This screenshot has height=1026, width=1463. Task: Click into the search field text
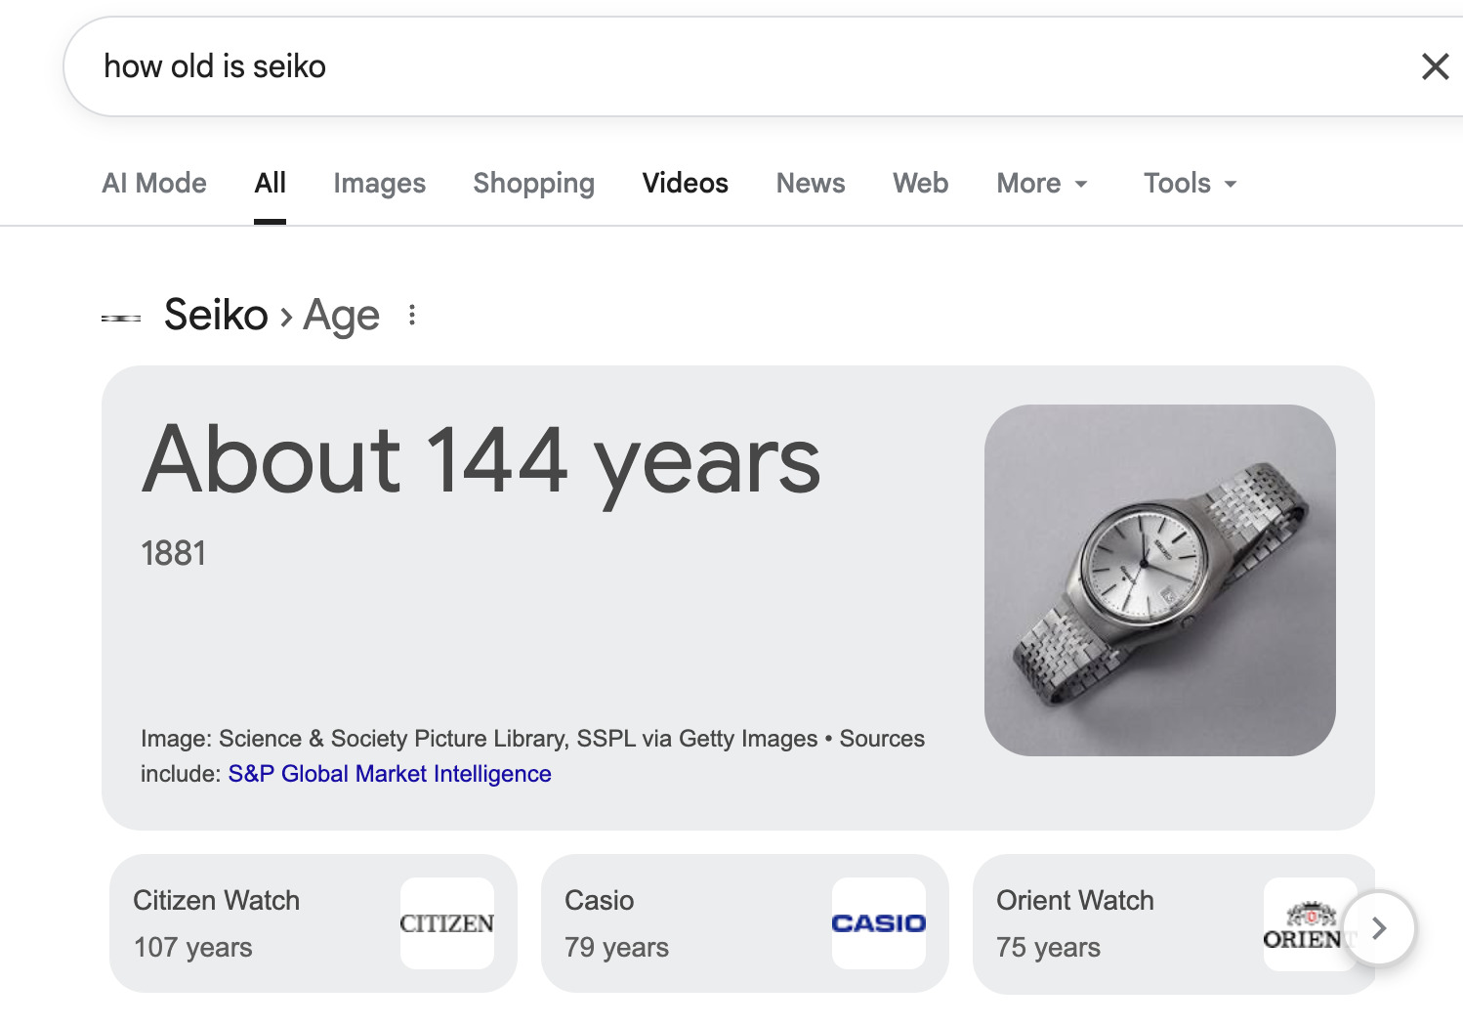pos(215,66)
